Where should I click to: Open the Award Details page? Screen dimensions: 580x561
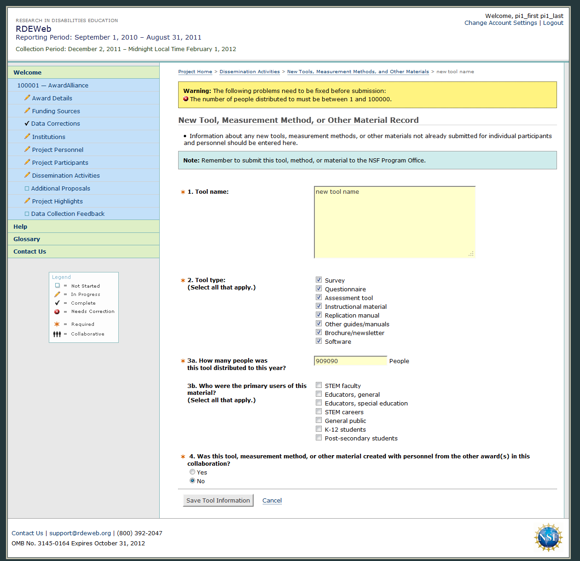tap(52, 98)
